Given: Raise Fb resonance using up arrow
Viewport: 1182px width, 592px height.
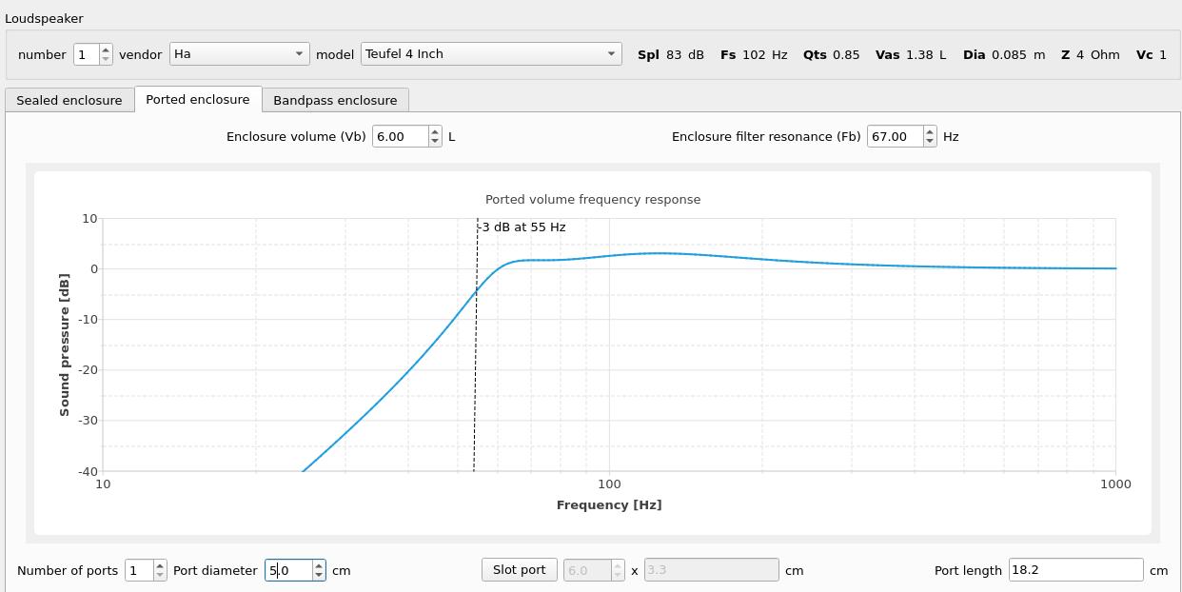Looking at the screenshot, I should pos(930,131).
